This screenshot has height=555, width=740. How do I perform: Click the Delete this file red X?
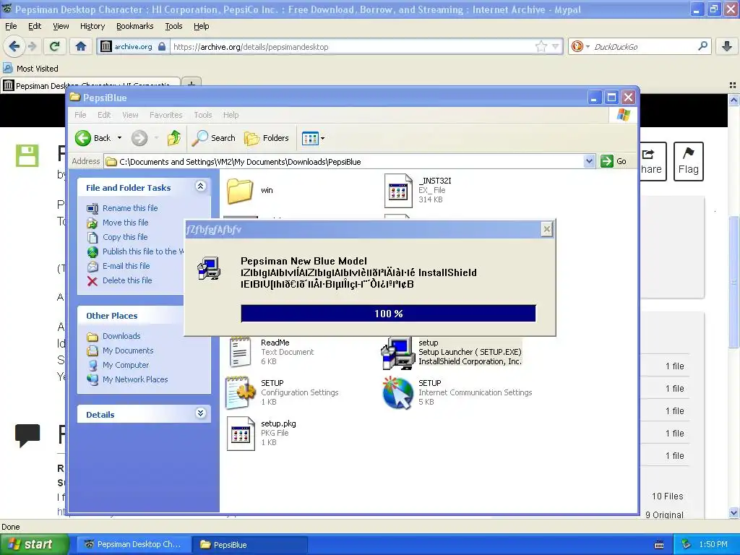[x=92, y=281]
